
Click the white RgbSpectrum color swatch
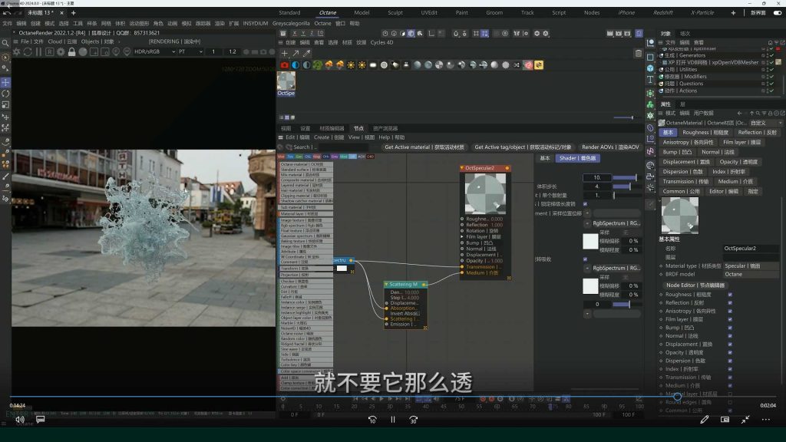click(590, 242)
